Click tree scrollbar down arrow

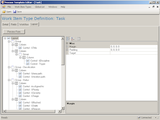click(63, 108)
